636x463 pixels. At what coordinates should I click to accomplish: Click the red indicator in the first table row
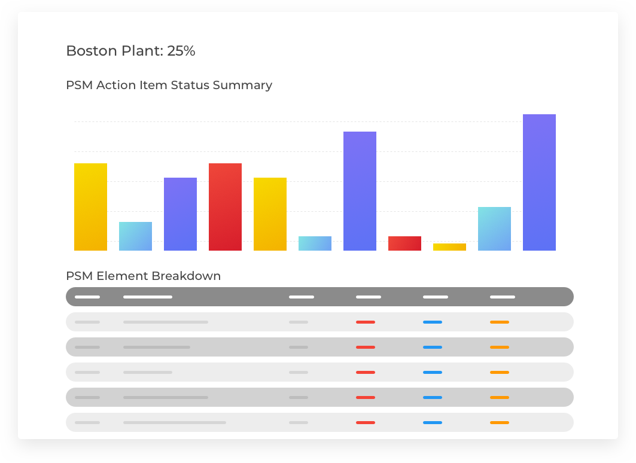coord(366,322)
